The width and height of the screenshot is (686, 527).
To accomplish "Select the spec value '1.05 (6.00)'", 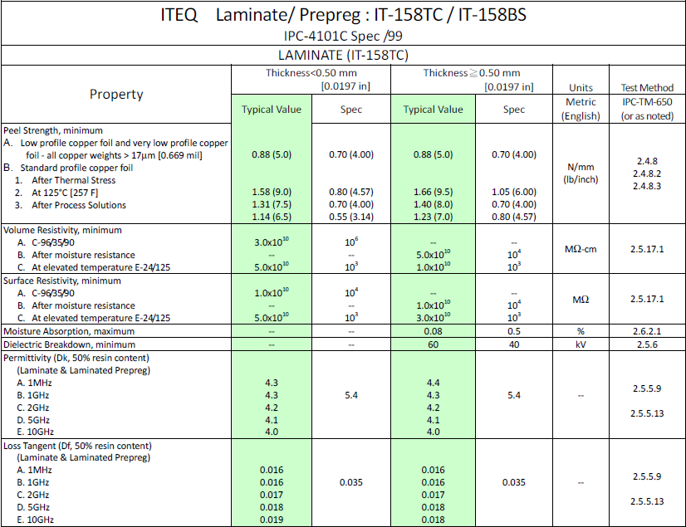I will pyautogui.click(x=514, y=192).
